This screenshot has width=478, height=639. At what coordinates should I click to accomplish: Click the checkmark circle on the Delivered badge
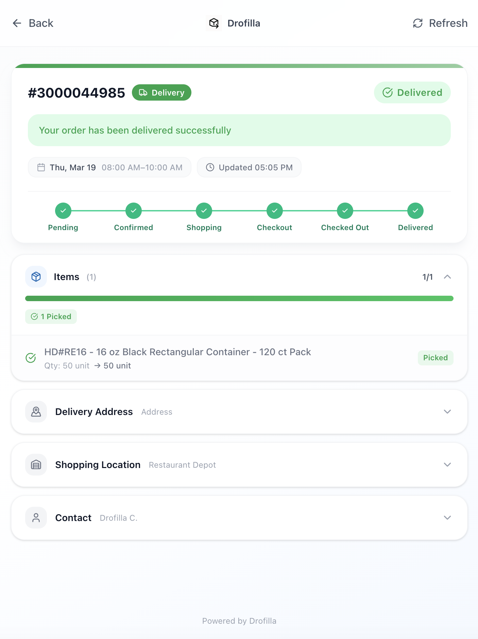pyautogui.click(x=388, y=92)
